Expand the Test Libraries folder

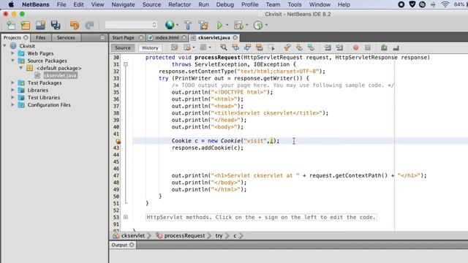click(x=12, y=97)
